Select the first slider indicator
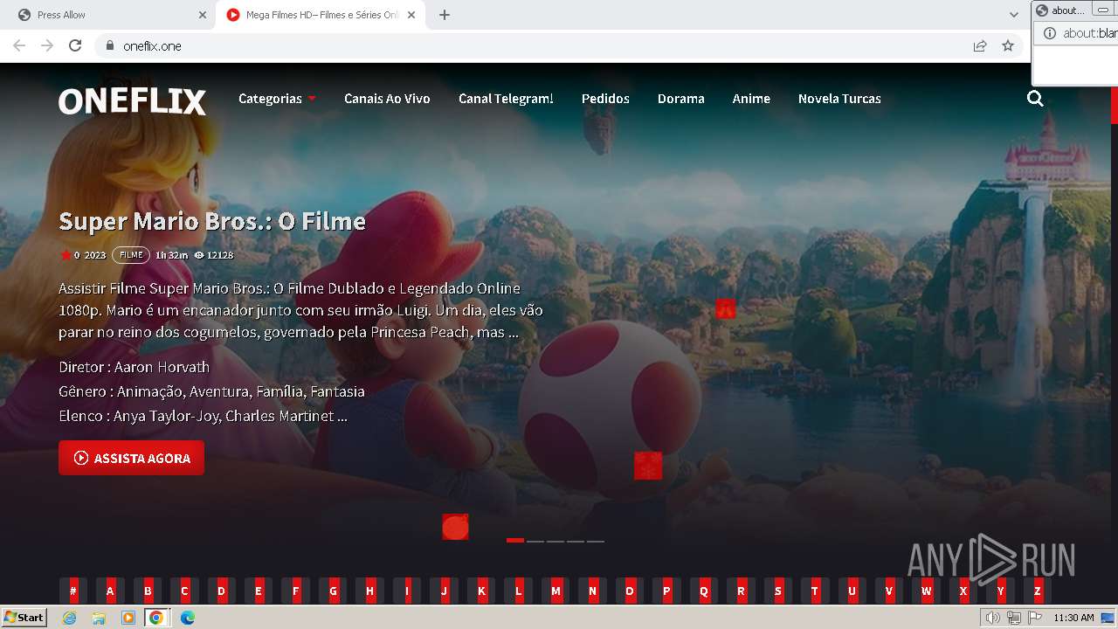This screenshot has height=629, width=1118. point(515,541)
